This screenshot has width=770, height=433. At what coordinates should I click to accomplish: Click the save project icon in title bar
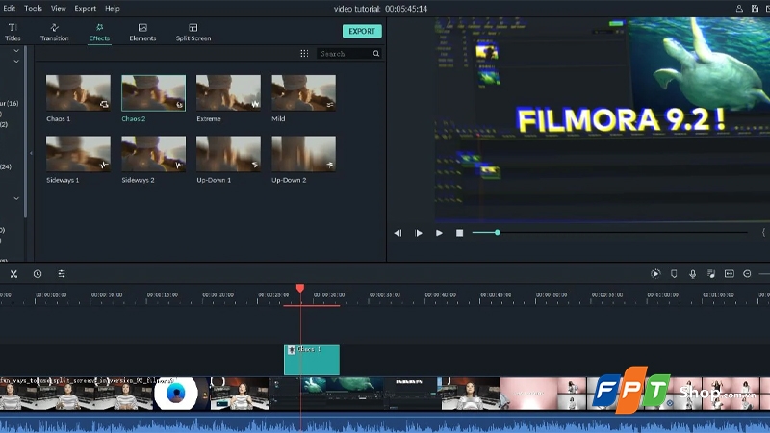(755, 9)
